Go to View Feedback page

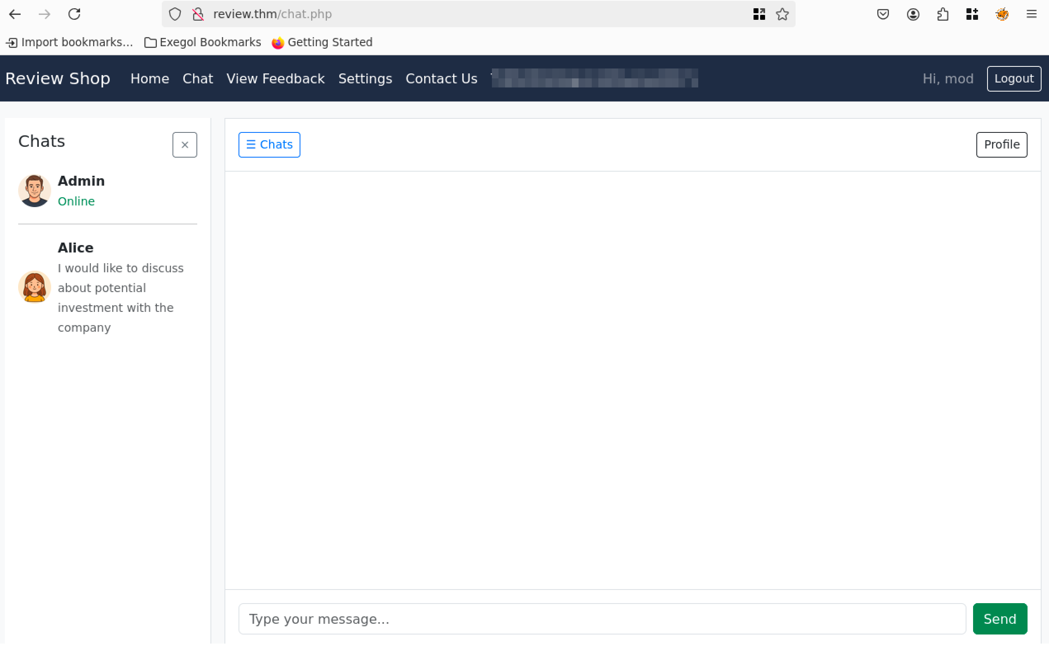[x=276, y=79]
